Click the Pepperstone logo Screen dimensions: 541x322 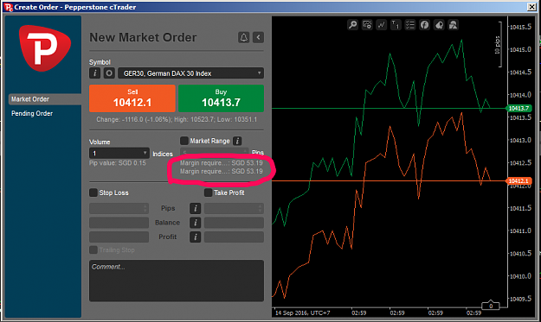pyautogui.click(x=45, y=47)
